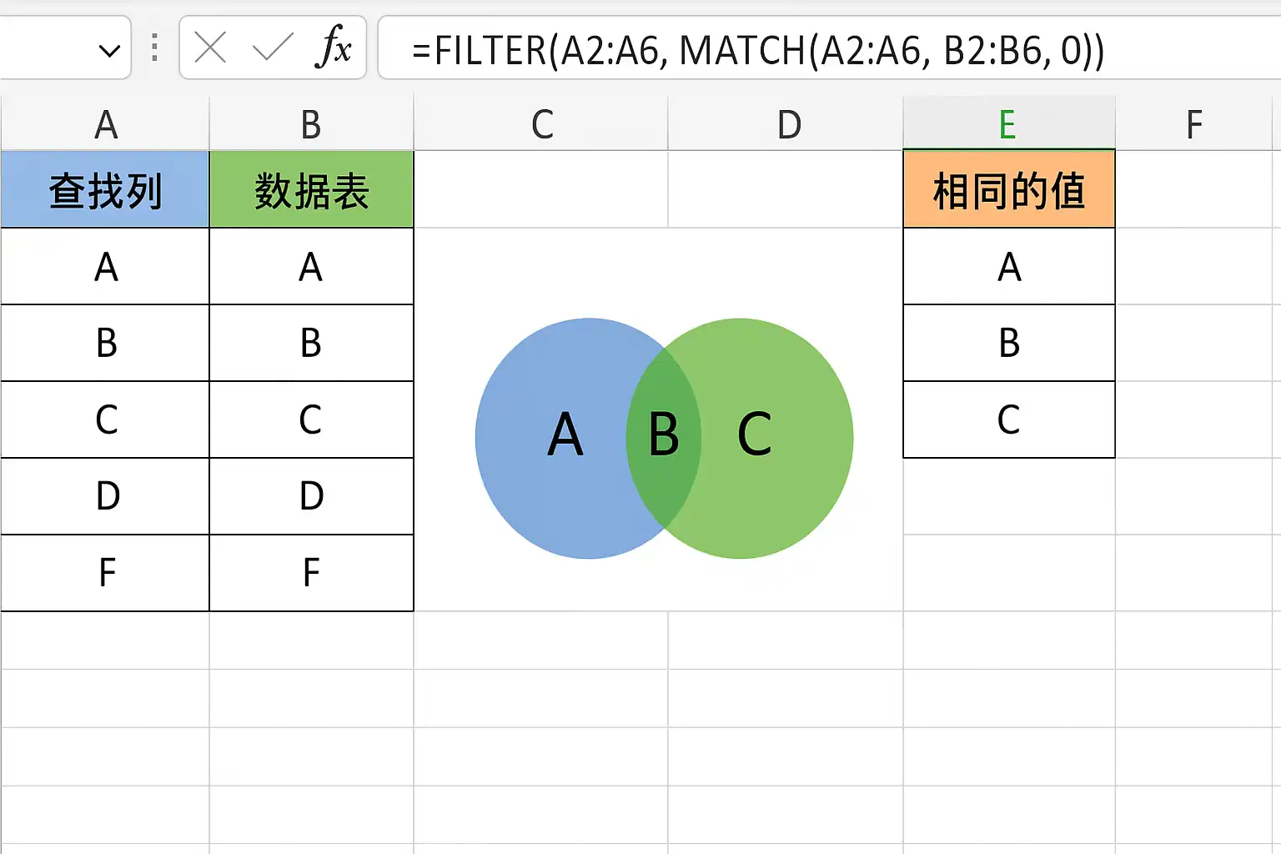Open Insert Function via fx icon
1281x854 pixels.
pyautogui.click(x=334, y=47)
